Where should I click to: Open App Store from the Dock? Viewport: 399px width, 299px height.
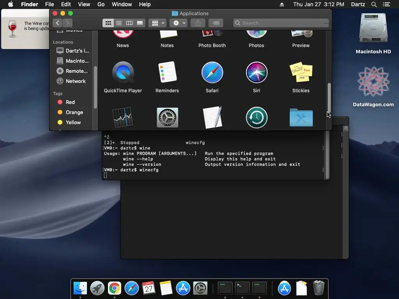183,288
